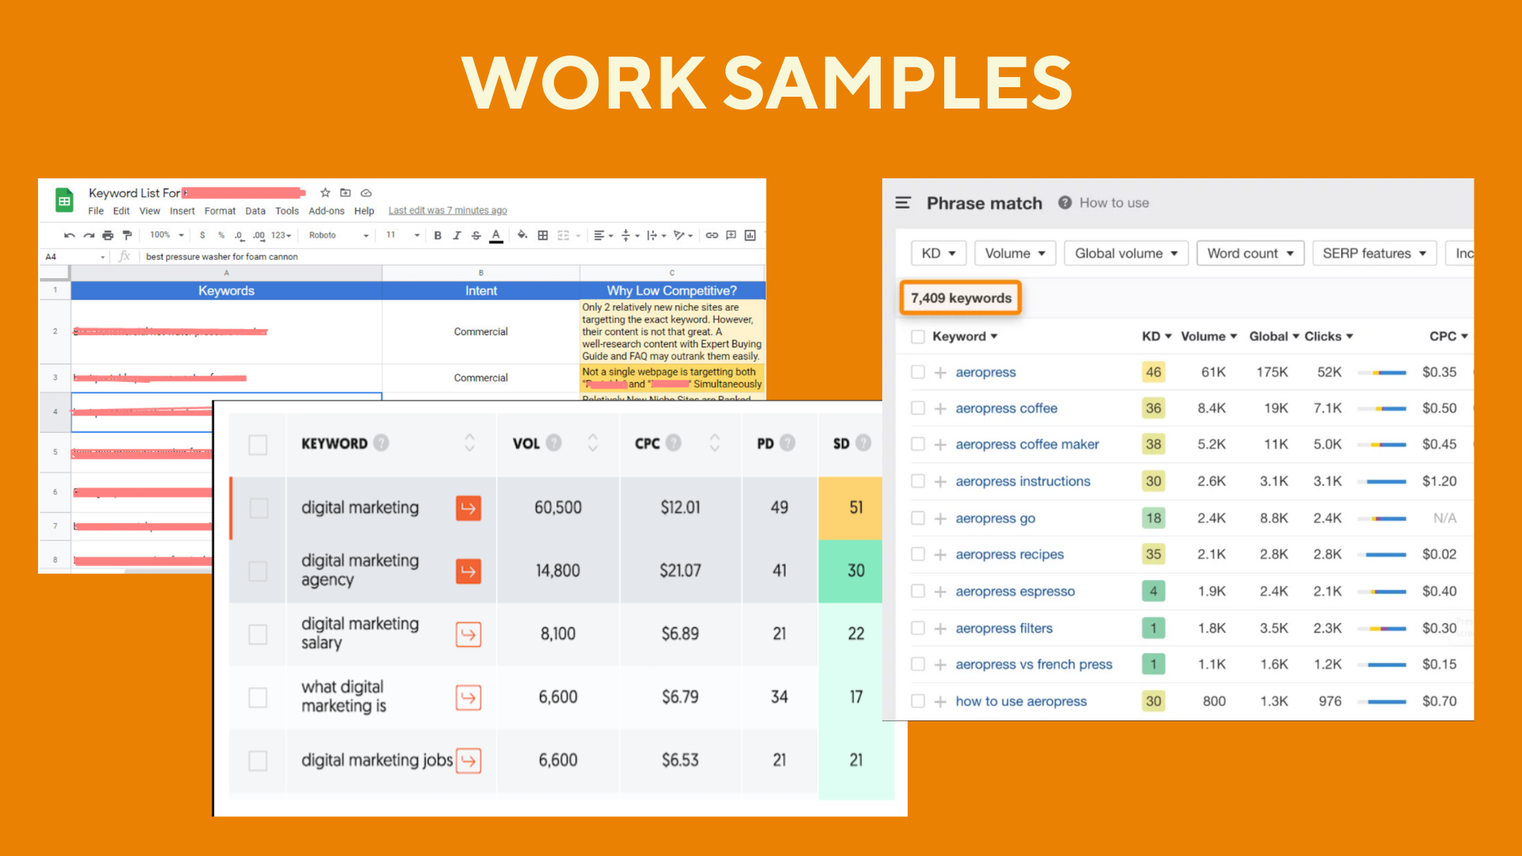The width and height of the screenshot is (1522, 856).
Task: Check the box for aeropress instructions
Action: coord(918,481)
